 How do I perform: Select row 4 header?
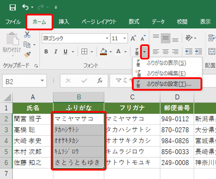[x=6, y=141]
